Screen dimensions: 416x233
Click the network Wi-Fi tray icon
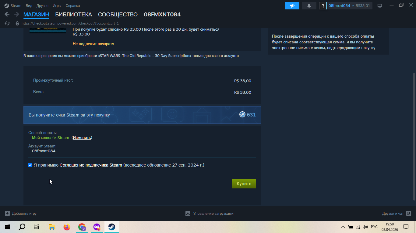pyautogui.click(x=358, y=227)
